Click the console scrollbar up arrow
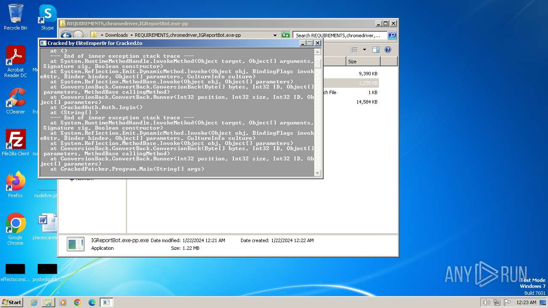548x308 pixels. pyautogui.click(x=317, y=52)
